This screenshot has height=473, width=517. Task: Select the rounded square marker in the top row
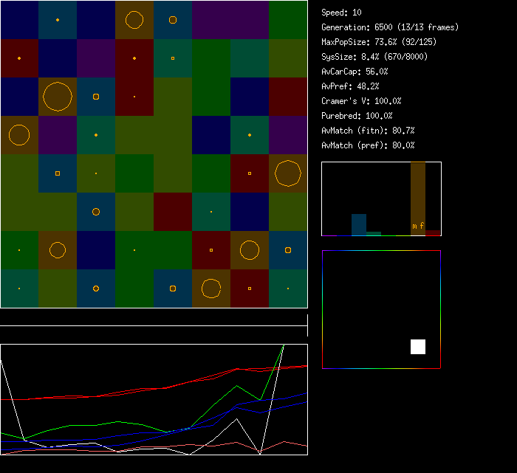[x=173, y=20]
